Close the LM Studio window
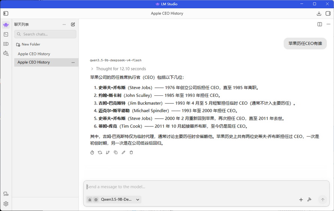The height and width of the screenshot is (211, 334). [327, 4]
